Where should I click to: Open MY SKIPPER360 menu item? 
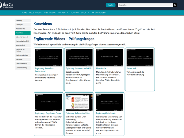coord(98,13)
